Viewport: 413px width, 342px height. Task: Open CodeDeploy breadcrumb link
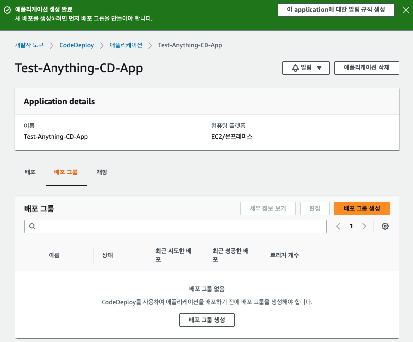76,45
